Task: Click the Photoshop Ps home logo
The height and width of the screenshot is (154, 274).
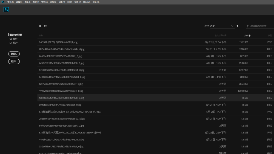Action: tap(6, 10)
